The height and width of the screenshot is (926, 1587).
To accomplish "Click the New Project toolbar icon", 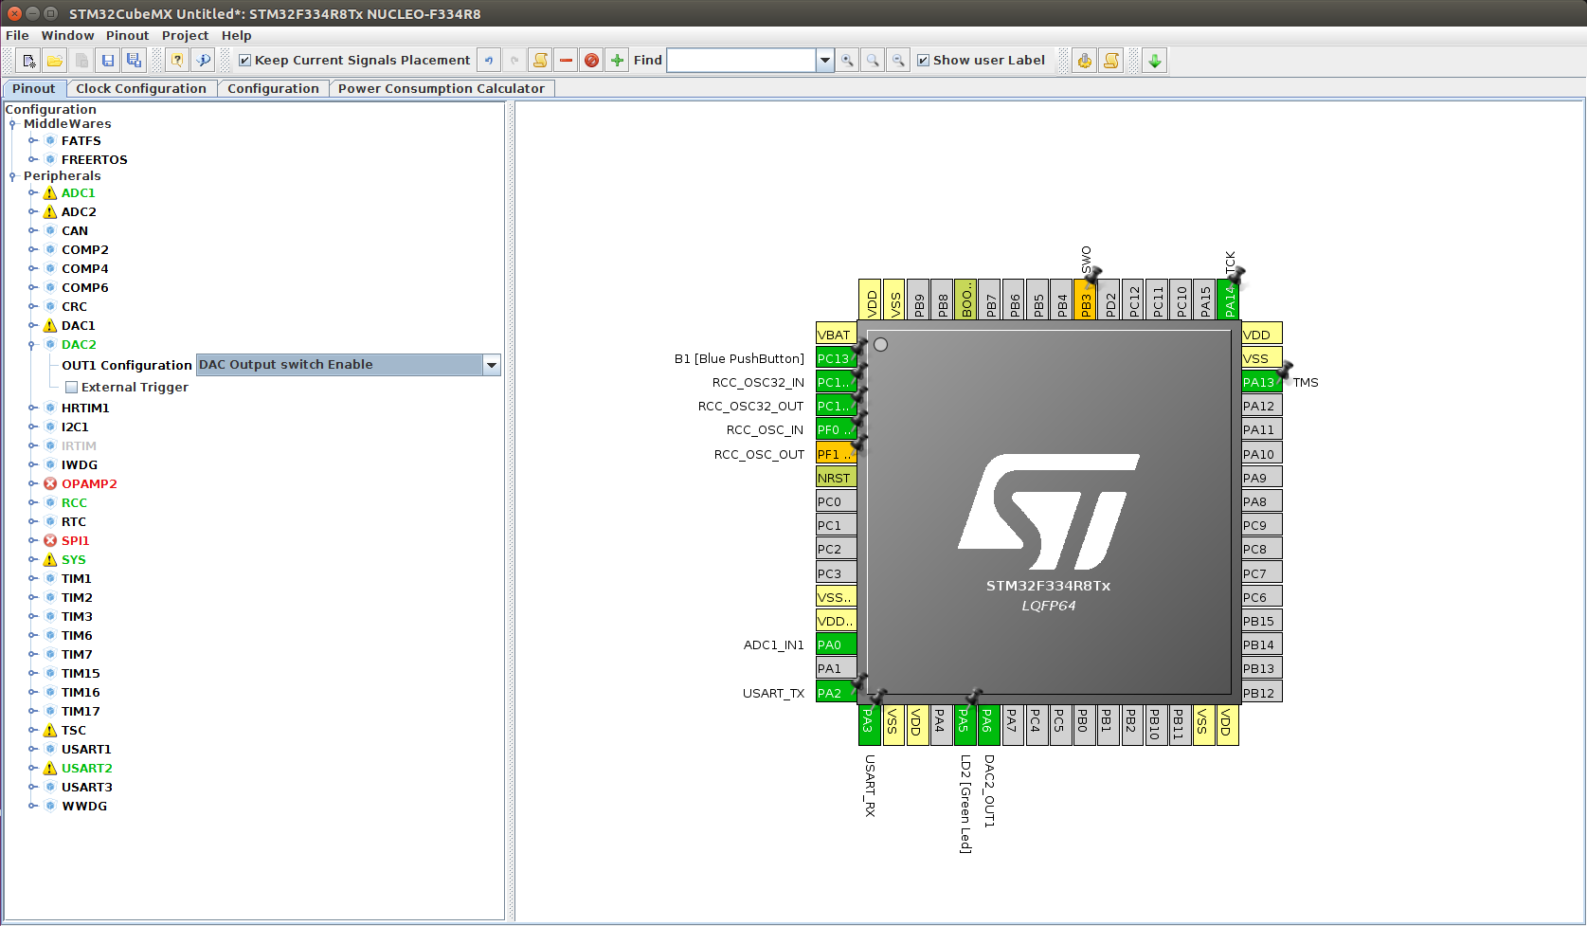I will [x=29, y=61].
